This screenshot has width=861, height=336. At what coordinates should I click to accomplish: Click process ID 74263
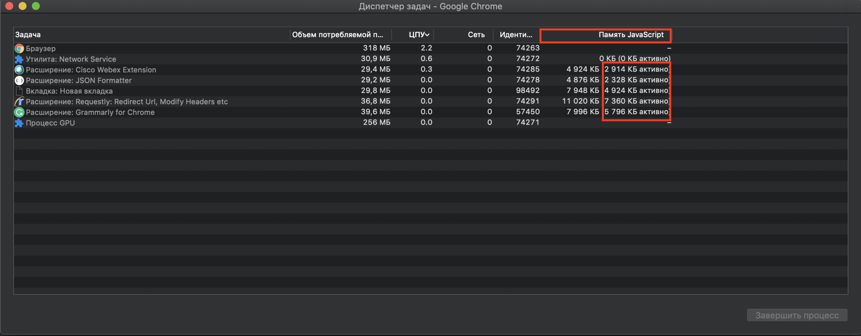click(528, 48)
